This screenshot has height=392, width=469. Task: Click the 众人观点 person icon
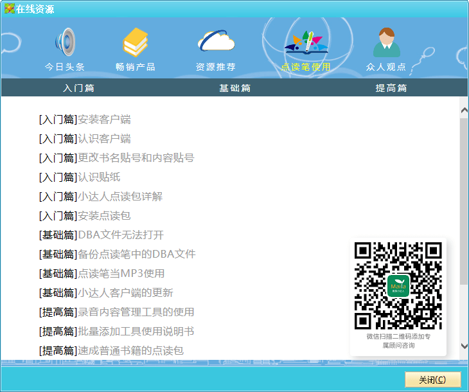click(386, 42)
